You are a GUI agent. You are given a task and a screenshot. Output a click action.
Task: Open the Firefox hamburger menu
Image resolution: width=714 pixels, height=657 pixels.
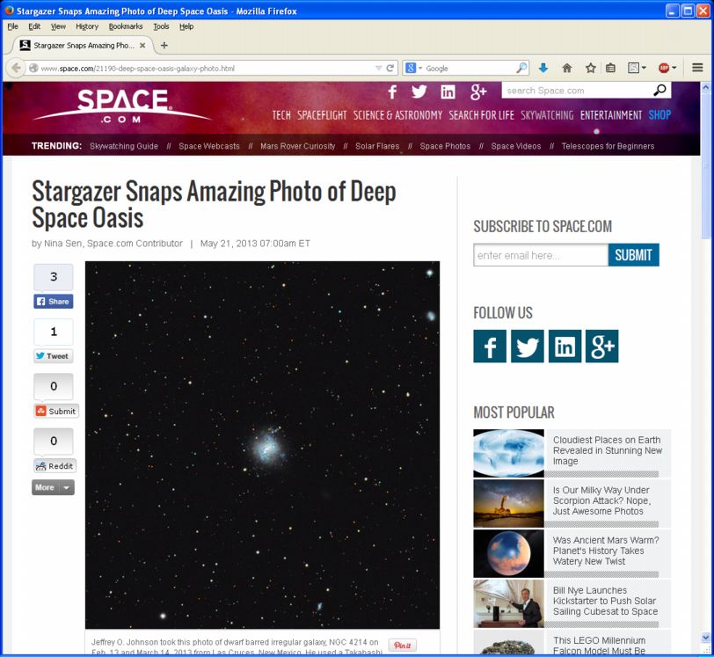click(x=697, y=68)
